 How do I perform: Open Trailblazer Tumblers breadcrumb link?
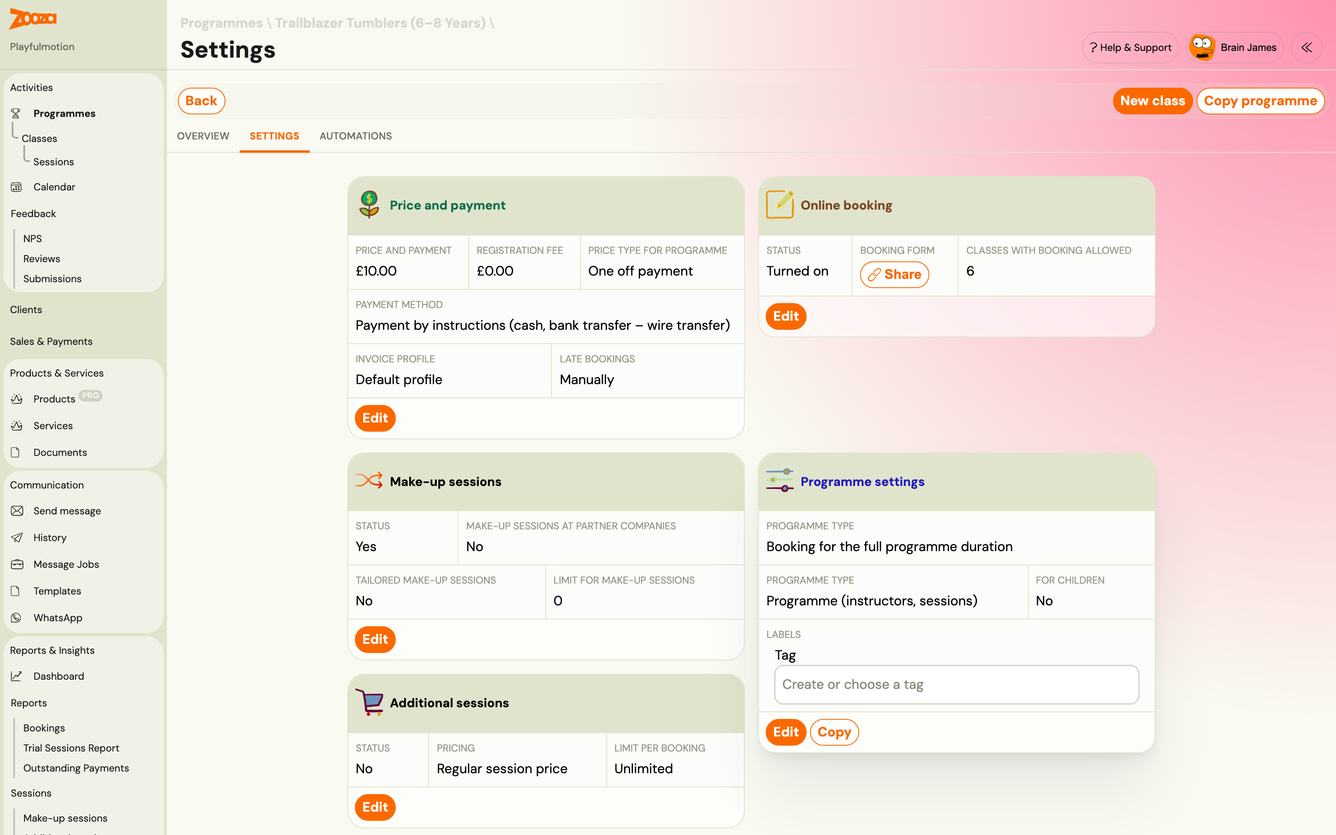point(380,23)
